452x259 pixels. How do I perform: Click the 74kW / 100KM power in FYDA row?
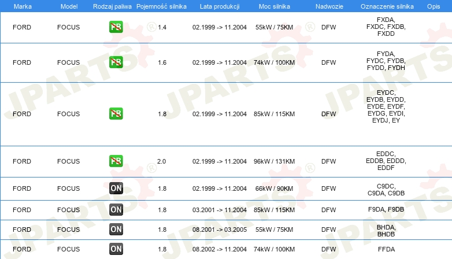click(274, 62)
